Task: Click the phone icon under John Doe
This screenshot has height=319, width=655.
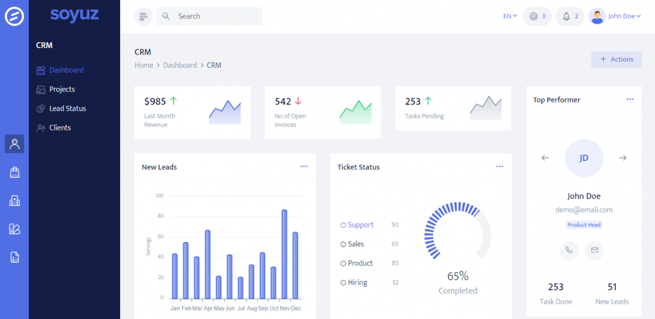Action: tap(569, 250)
